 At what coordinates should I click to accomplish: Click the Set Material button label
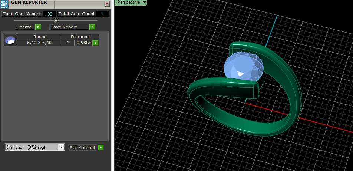click(83, 148)
